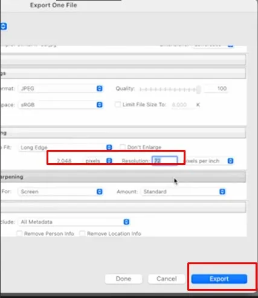Open the Sharpen For Screen dropdown
Screen dimensions: 258x298
coord(60,192)
